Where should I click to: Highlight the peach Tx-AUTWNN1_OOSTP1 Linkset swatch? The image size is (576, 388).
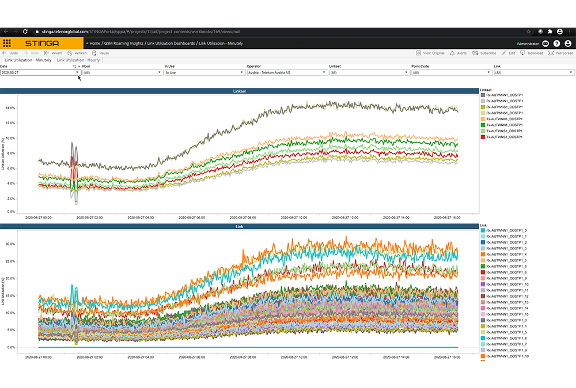click(483, 119)
